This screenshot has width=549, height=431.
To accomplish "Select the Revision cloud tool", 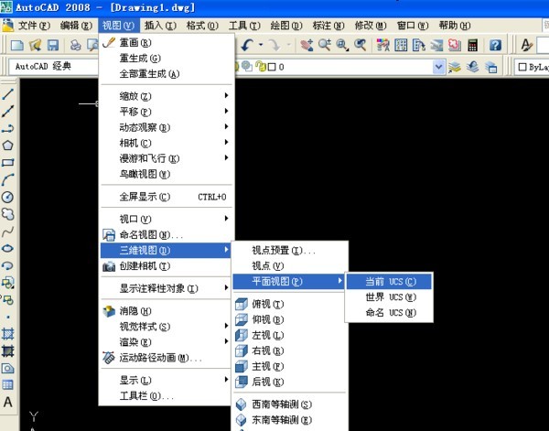I will point(7,214).
